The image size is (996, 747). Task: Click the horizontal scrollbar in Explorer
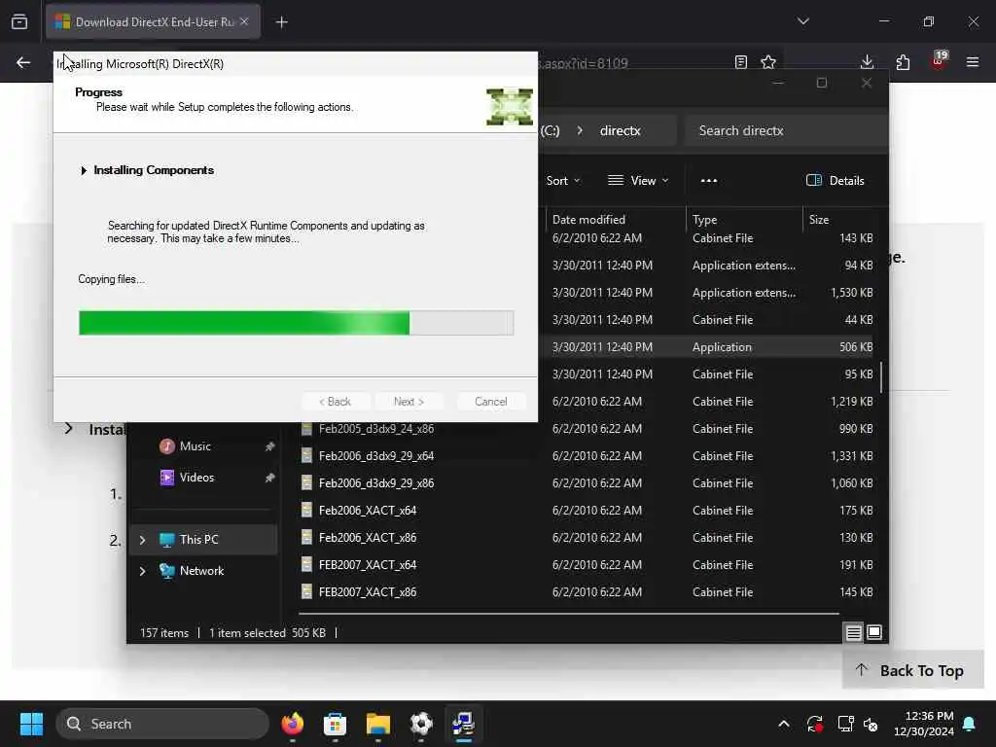(568, 615)
